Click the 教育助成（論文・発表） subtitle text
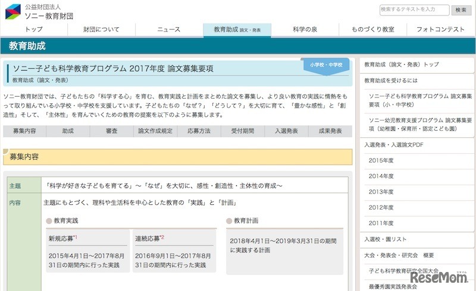This screenshot has height=291, width=476. point(40,80)
